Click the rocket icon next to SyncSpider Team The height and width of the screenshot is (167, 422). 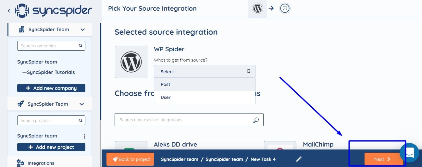coord(20,104)
